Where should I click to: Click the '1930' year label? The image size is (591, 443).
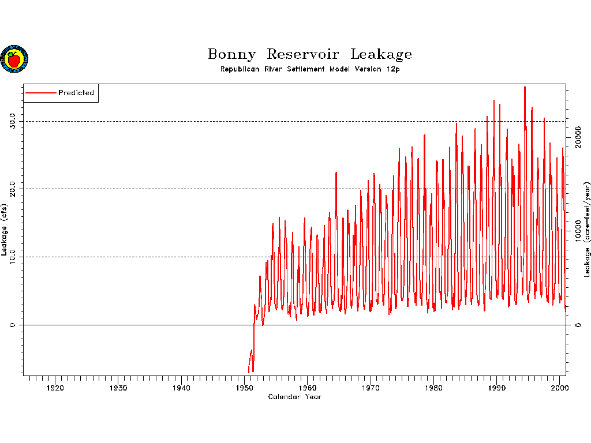pos(118,388)
